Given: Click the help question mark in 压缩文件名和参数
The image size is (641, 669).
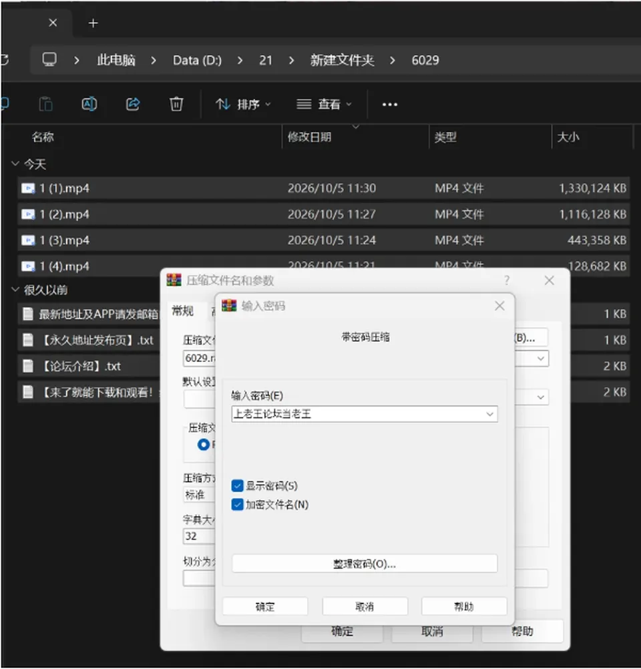Looking at the screenshot, I should [x=507, y=280].
